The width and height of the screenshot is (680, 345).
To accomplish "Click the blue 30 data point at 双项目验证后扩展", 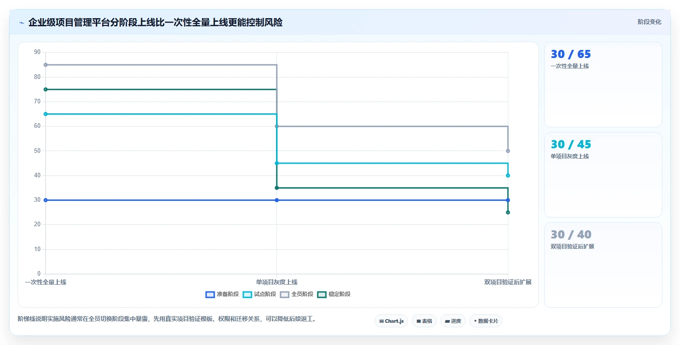I will (508, 200).
